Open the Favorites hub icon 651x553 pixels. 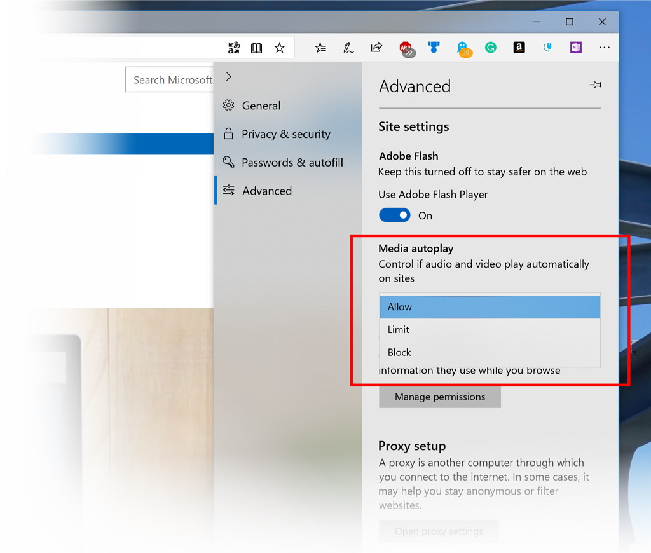tap(320, 48)
